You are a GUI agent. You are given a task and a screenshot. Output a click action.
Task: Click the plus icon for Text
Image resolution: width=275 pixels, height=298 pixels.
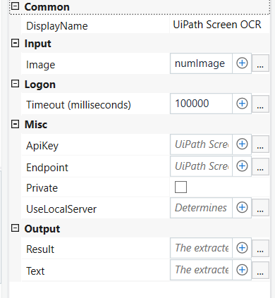[x=242, y=270]
